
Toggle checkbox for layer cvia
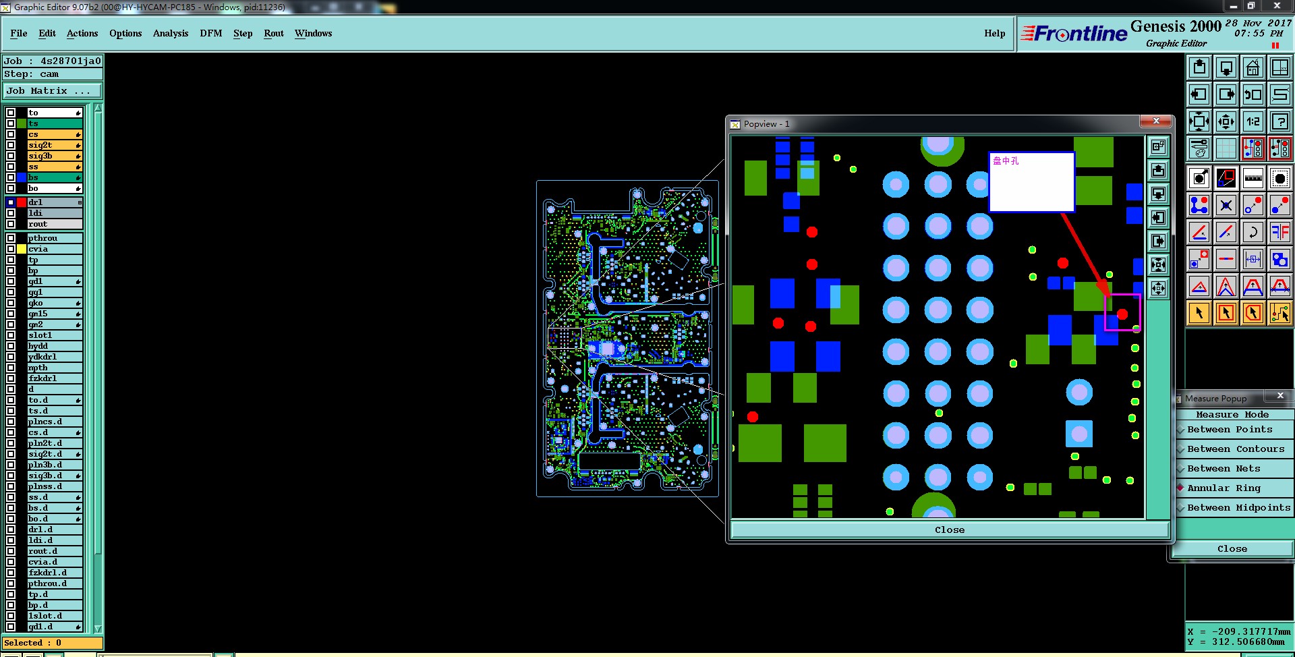[11, 249]
